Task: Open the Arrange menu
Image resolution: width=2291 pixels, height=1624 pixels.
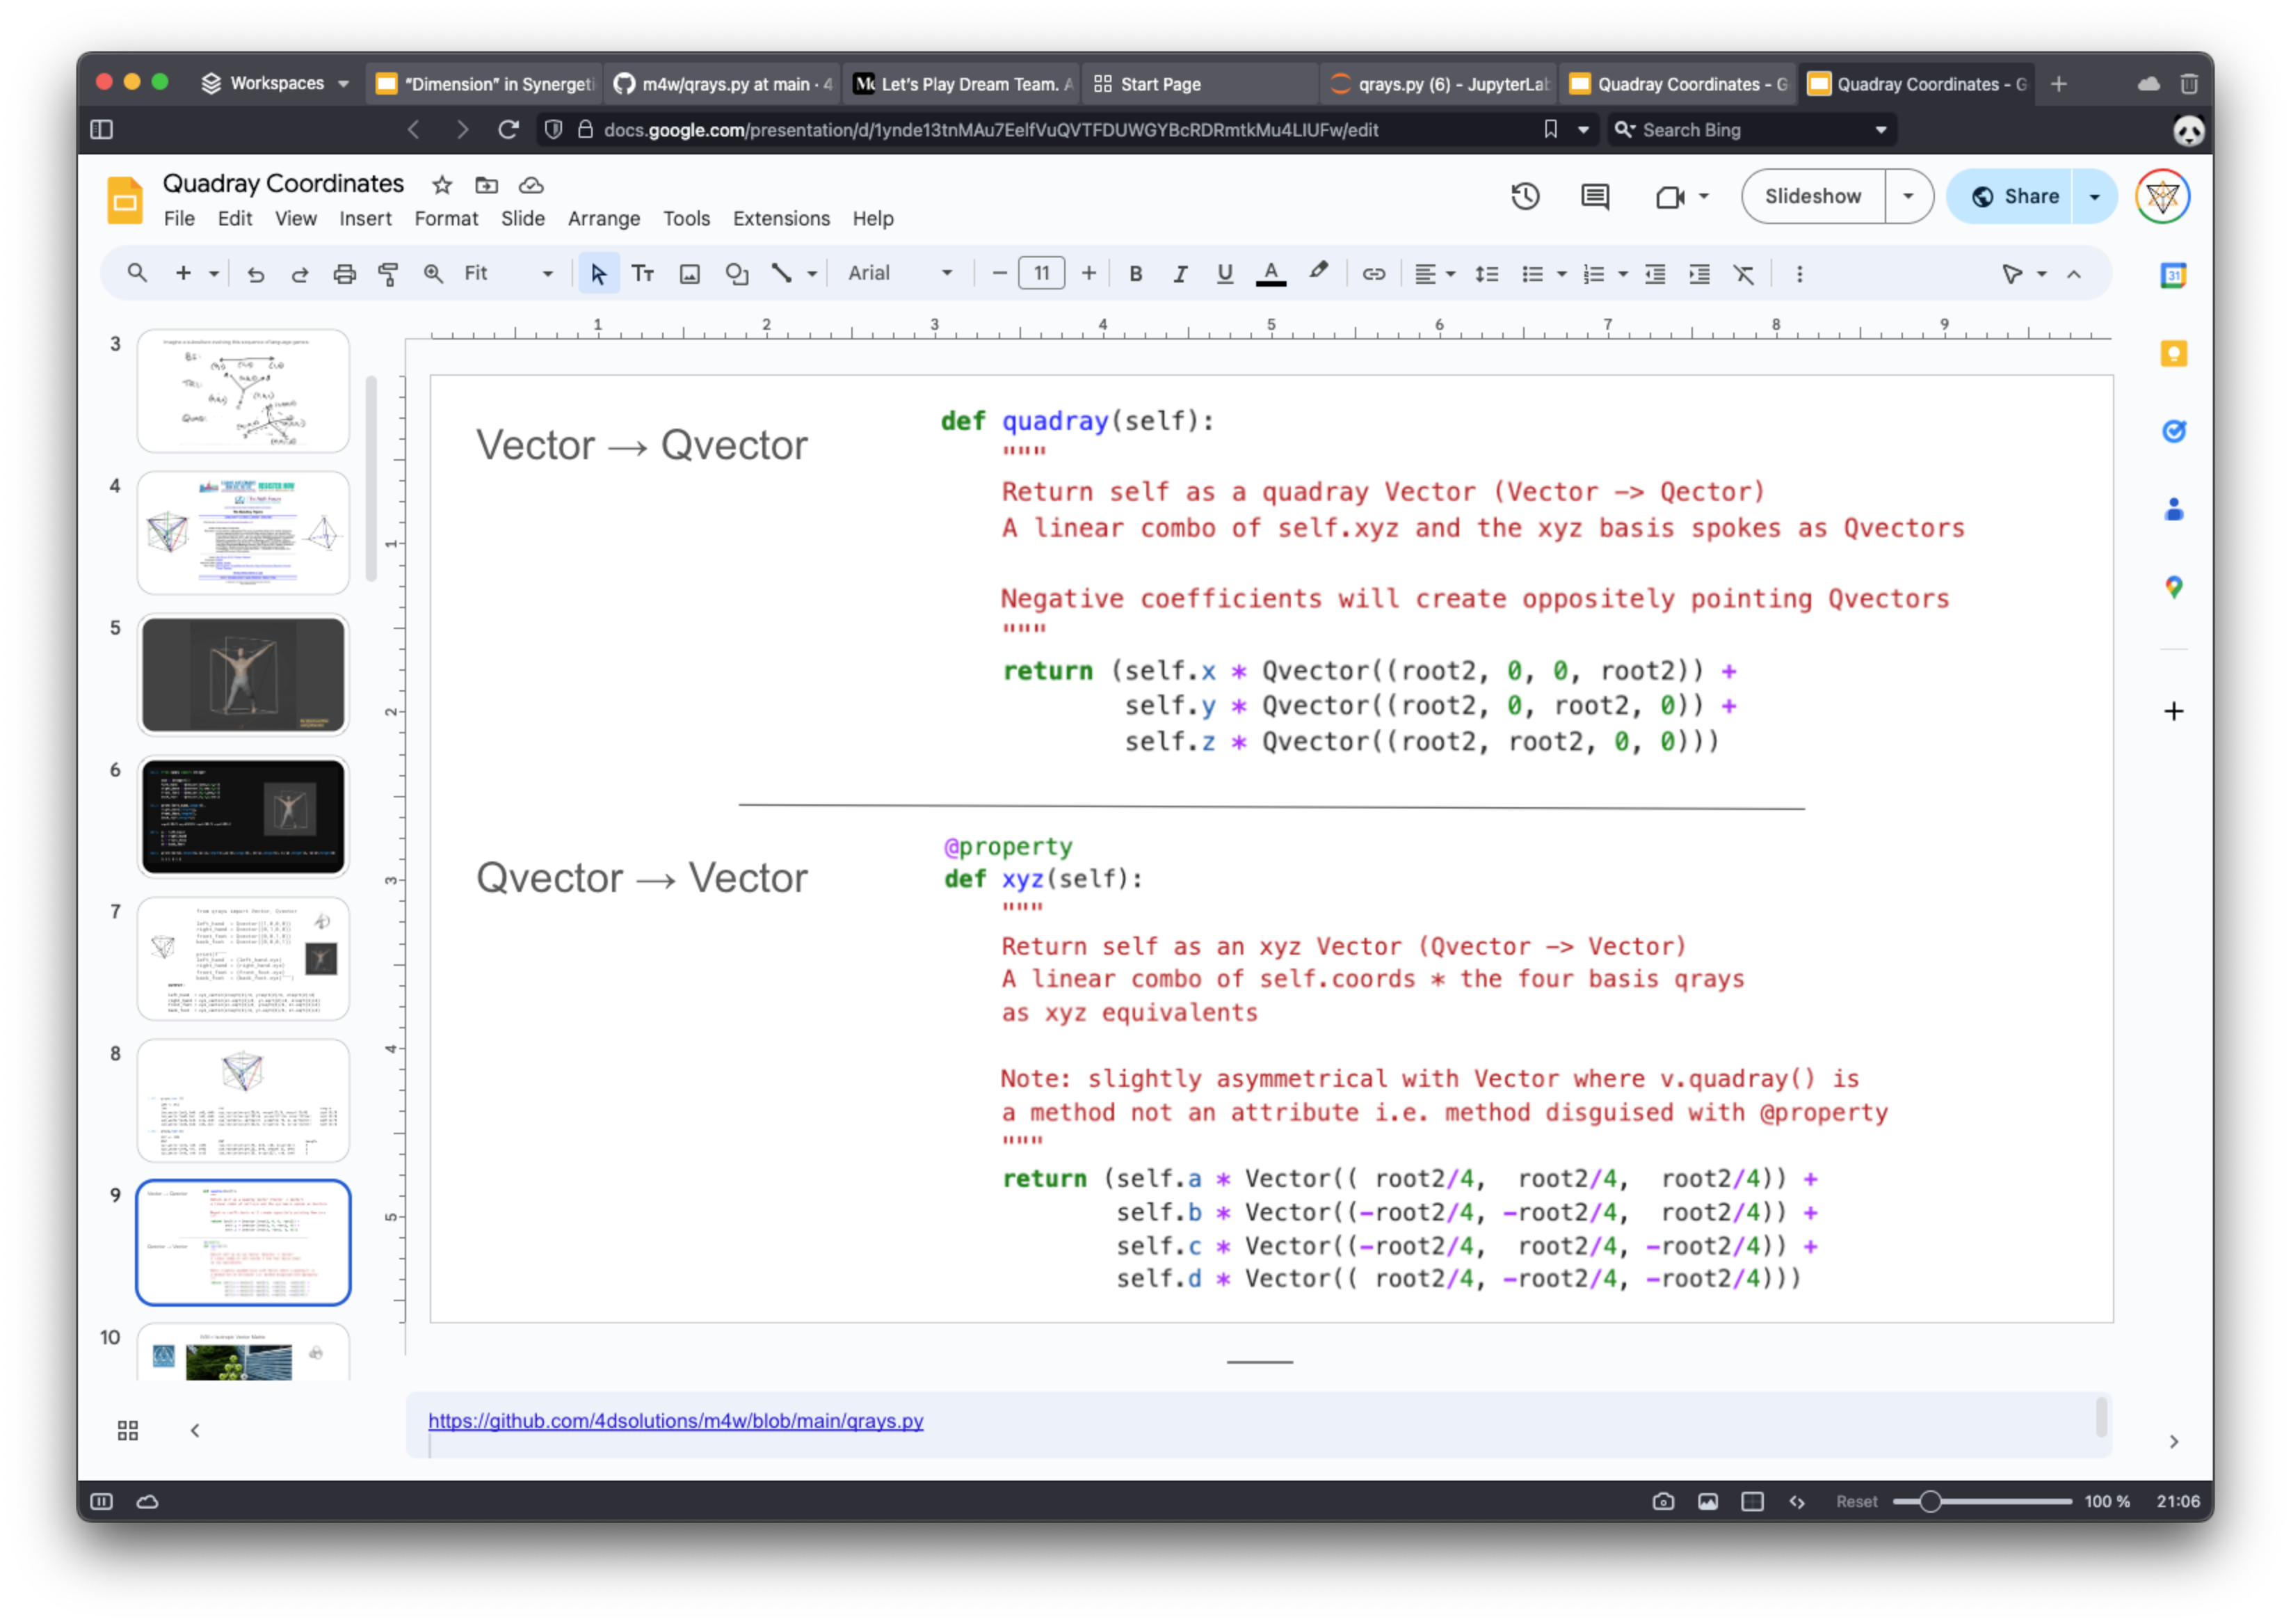Action: 604,218
